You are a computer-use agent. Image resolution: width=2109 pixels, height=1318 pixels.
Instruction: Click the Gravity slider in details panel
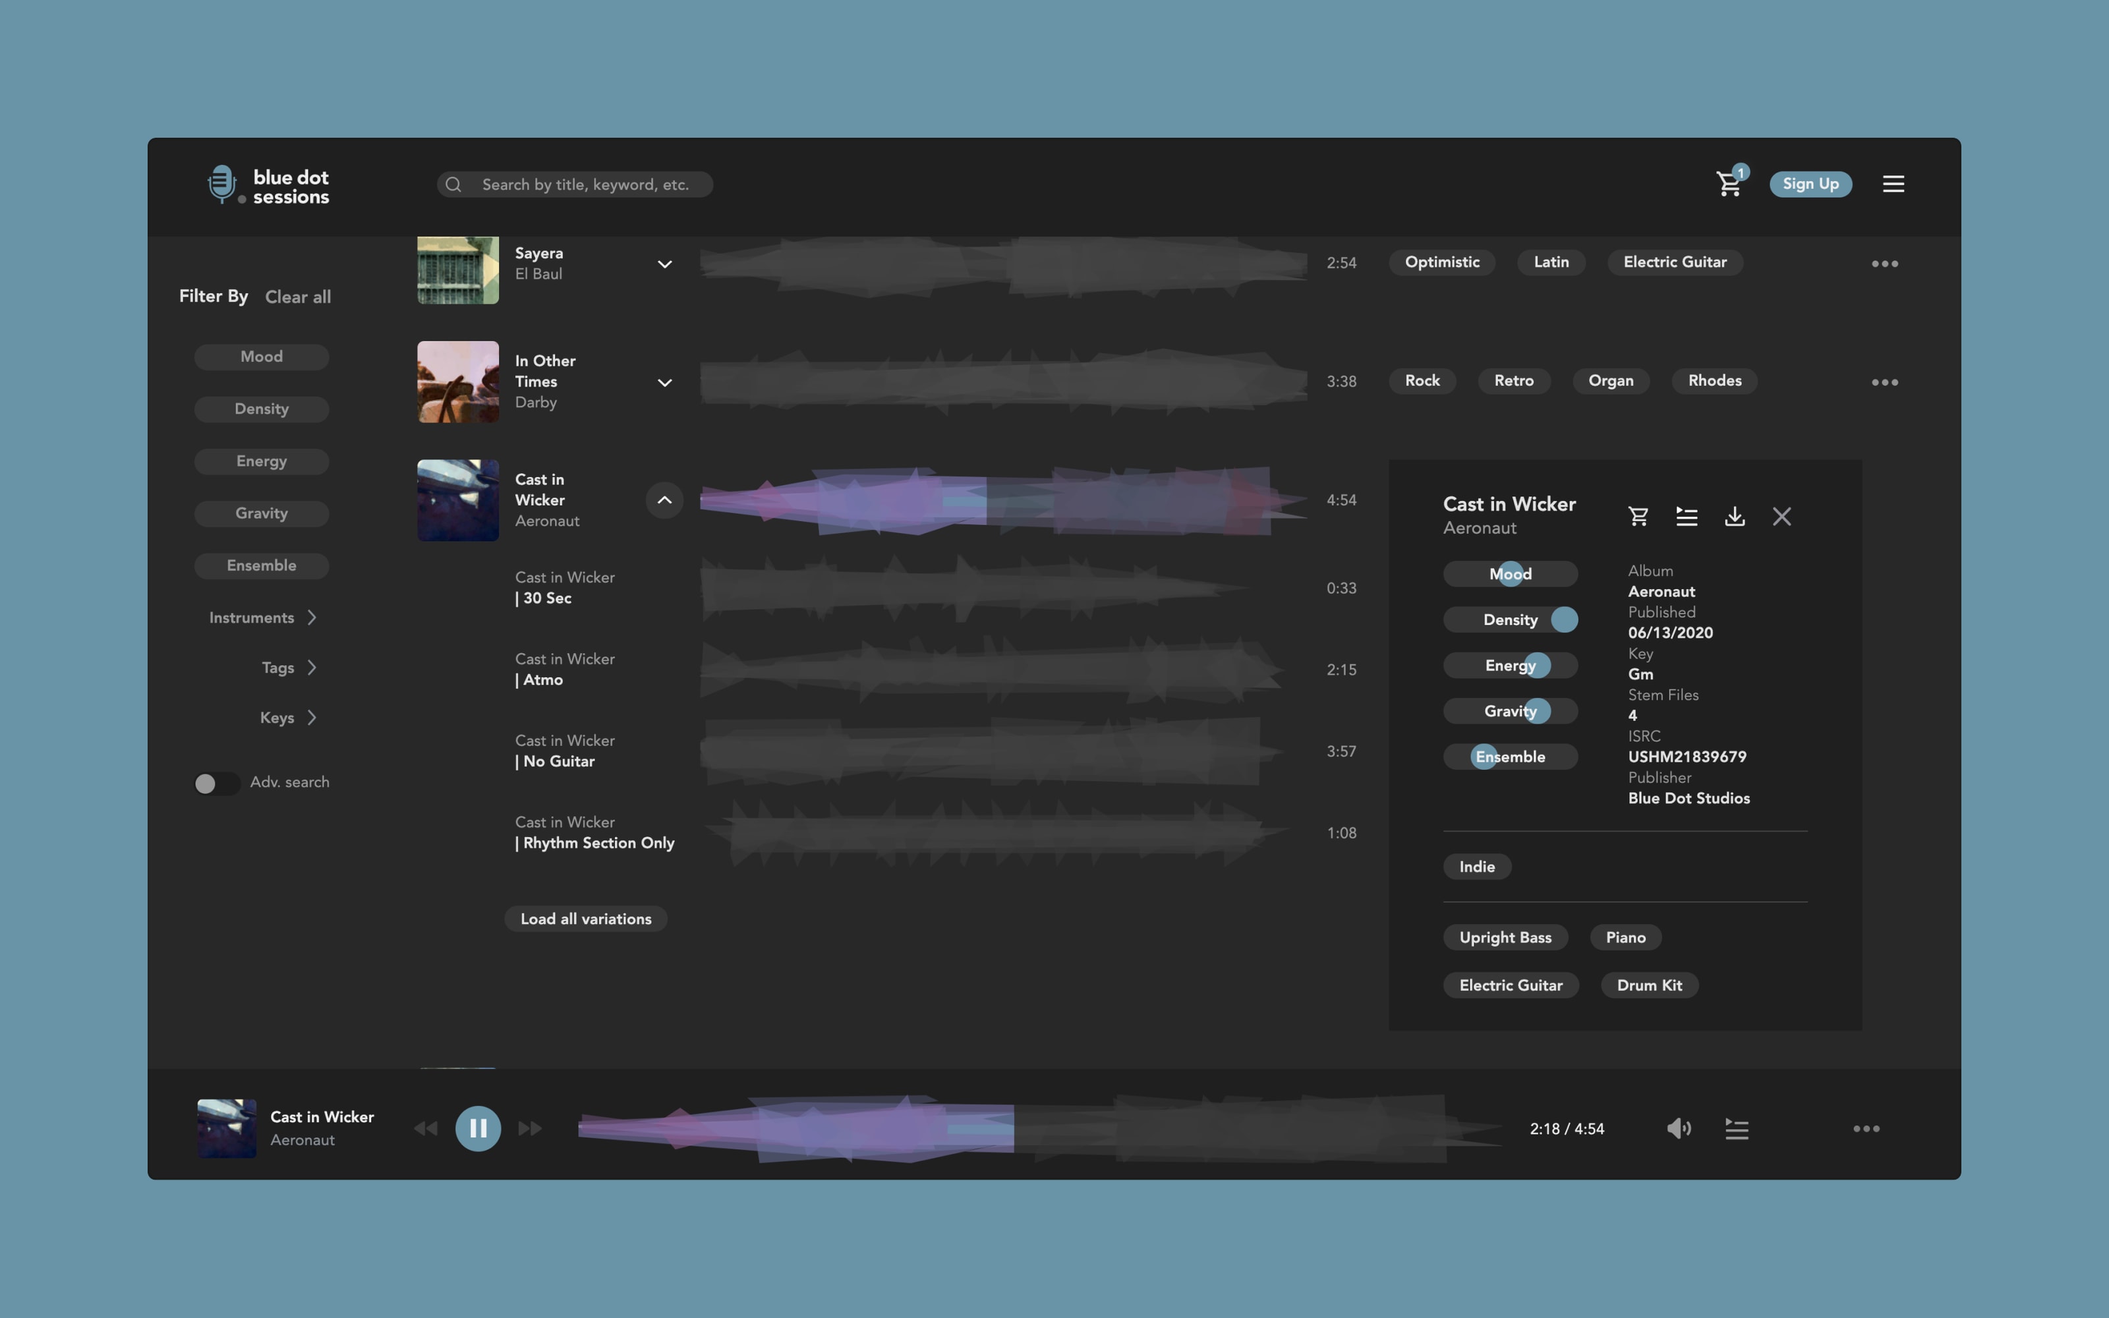click(1511, 711)
